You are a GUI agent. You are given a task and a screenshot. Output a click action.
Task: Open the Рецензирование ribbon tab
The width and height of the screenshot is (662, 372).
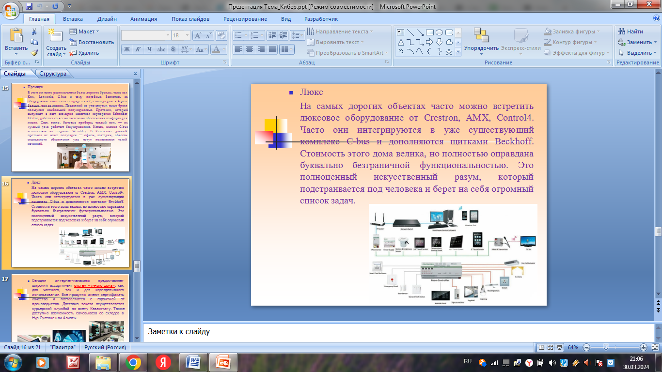coord(245,19)
